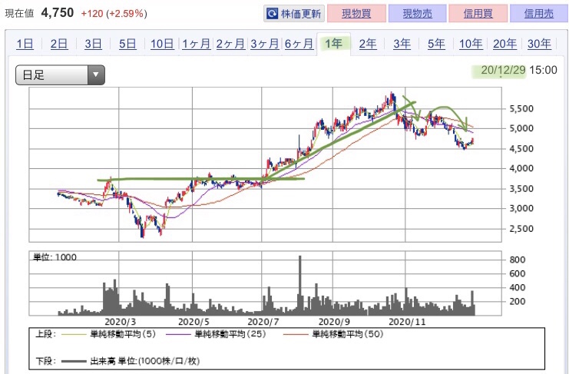Switch to the 2日 period tab

59,44
